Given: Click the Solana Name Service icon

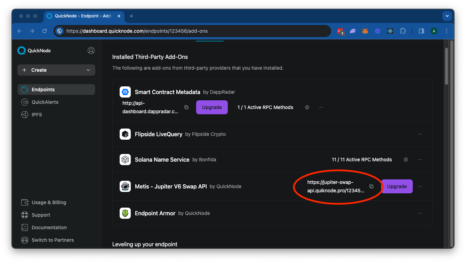Looking at the screenshot, I should 125,160.
